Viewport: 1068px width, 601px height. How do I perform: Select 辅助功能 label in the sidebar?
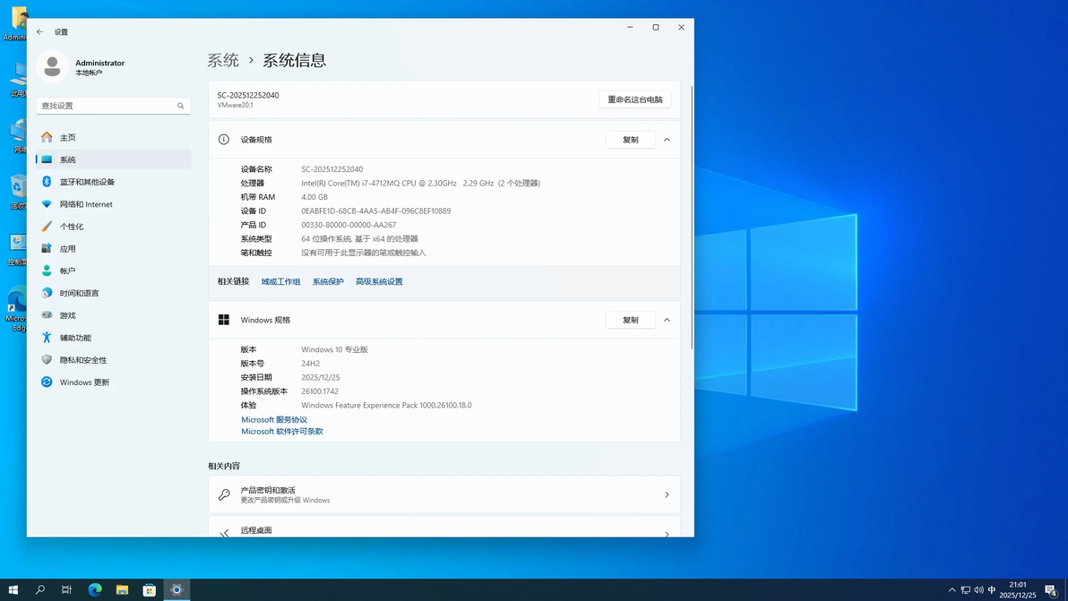point(75,338)
